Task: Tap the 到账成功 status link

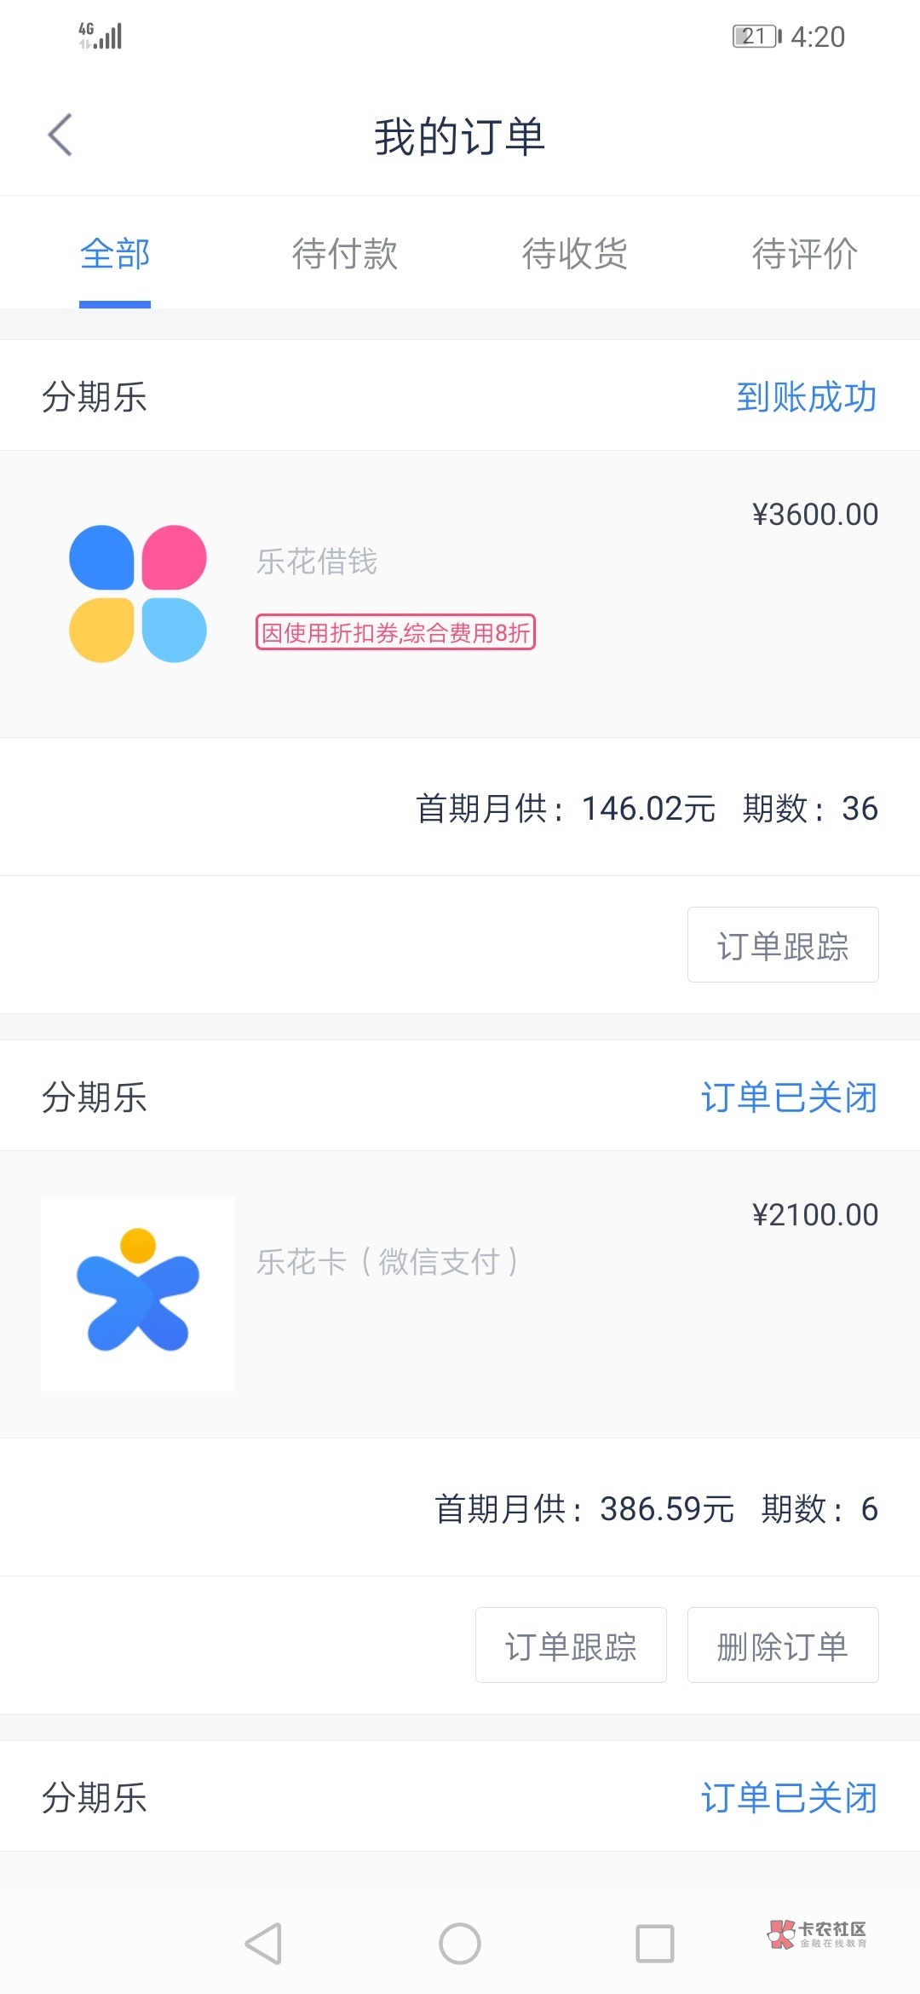Action: coord(806,397)
